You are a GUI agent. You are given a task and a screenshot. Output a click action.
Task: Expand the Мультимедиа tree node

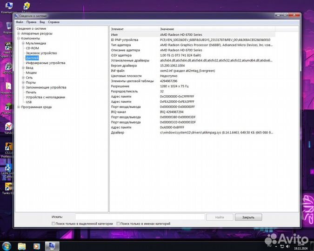[23, 43]
